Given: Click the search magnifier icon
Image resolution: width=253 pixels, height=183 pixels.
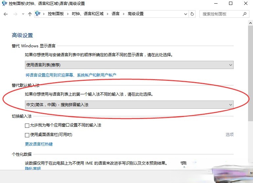Looking at the screenshot, I should click(244, 14).
